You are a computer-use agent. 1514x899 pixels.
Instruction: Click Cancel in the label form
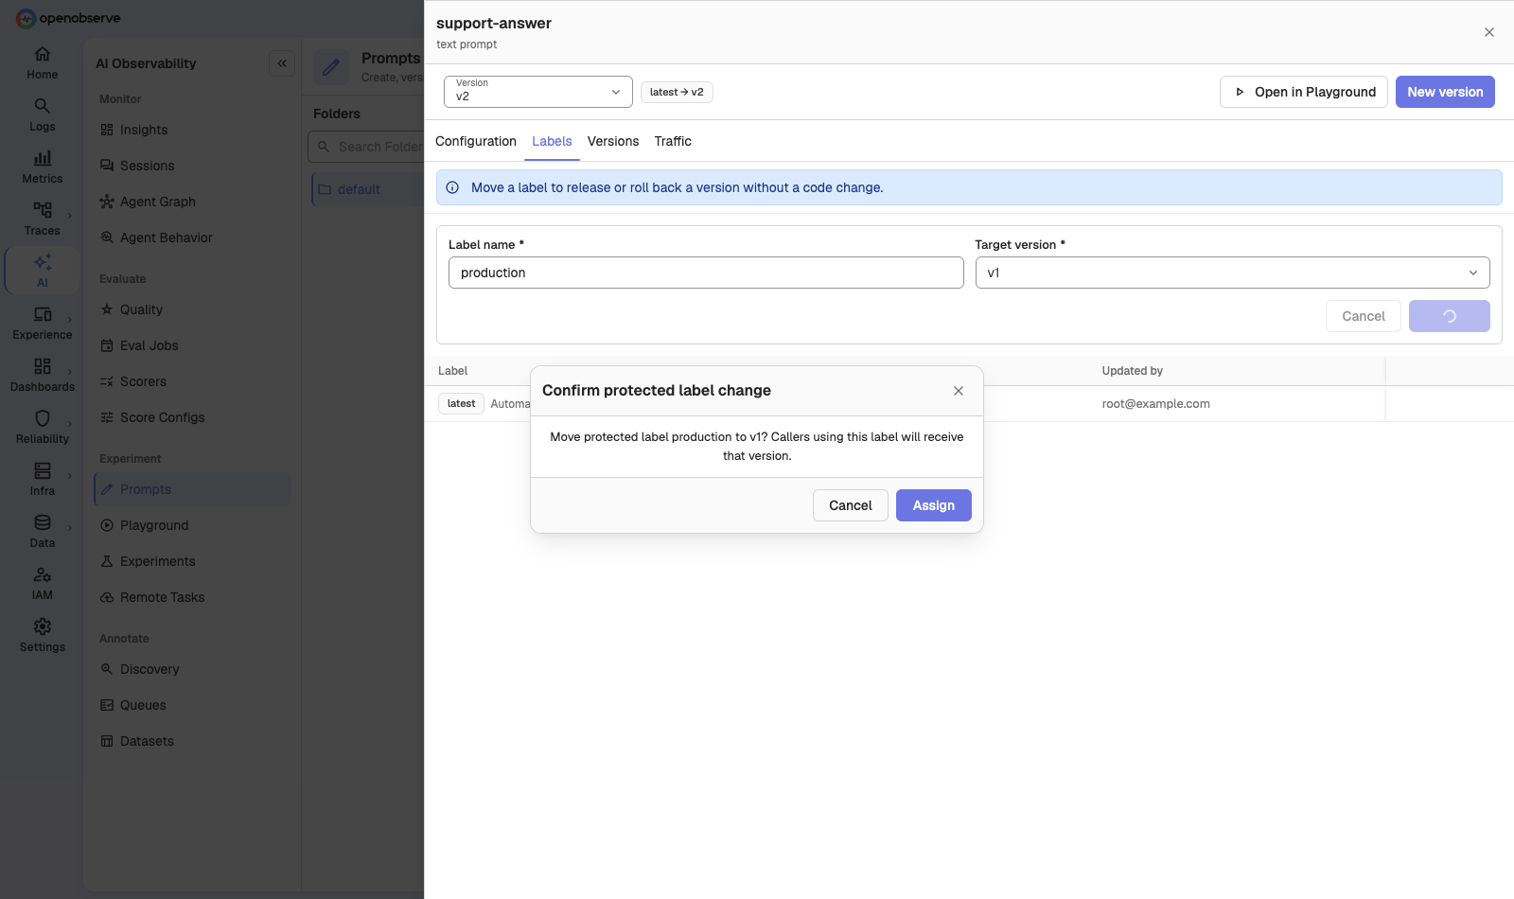(1363, 316)
